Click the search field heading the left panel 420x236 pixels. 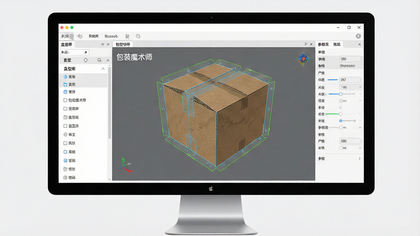tap(74, 52)
